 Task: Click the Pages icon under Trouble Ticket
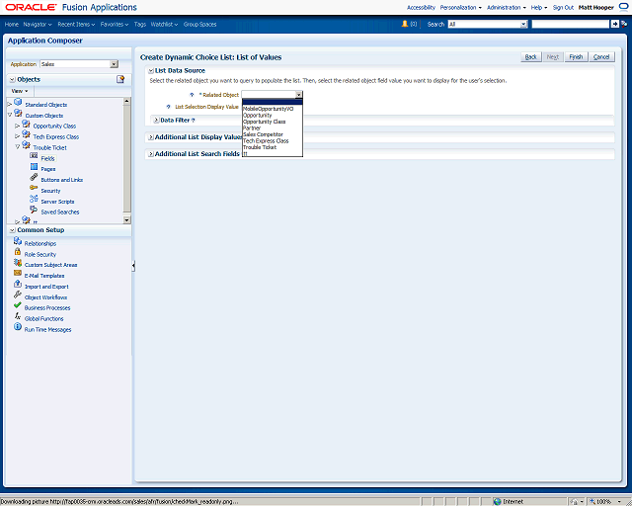[x=34, y=167]
